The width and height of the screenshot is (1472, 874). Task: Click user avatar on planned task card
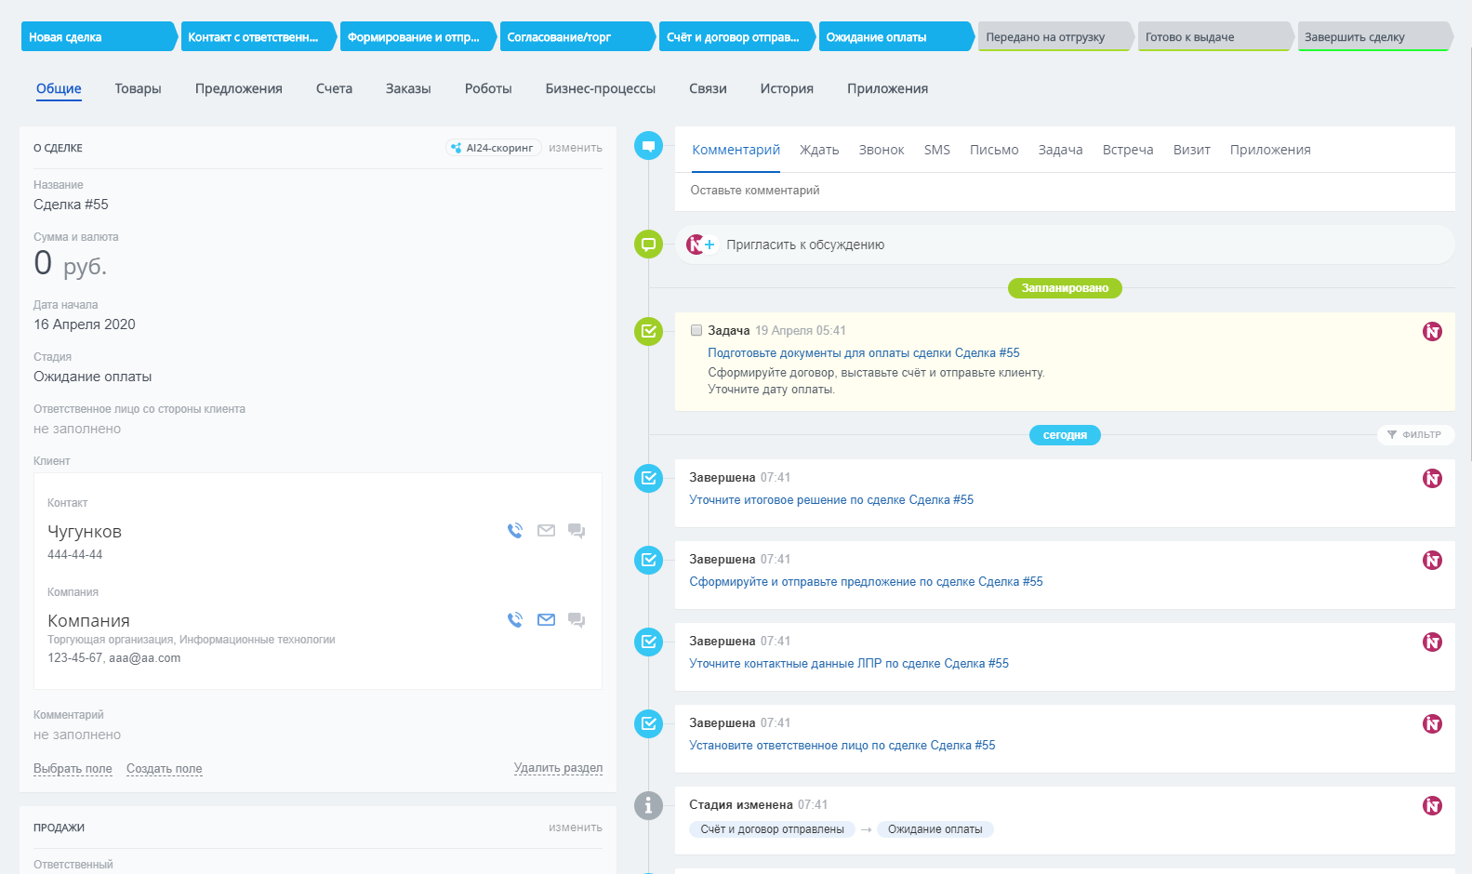pyautogui.click(x=1432, y=332)
